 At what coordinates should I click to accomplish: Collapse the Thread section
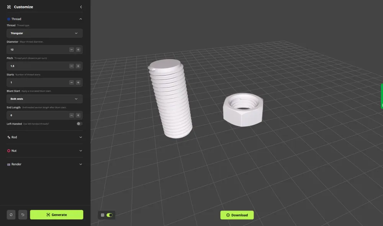(x=80, y=19)
